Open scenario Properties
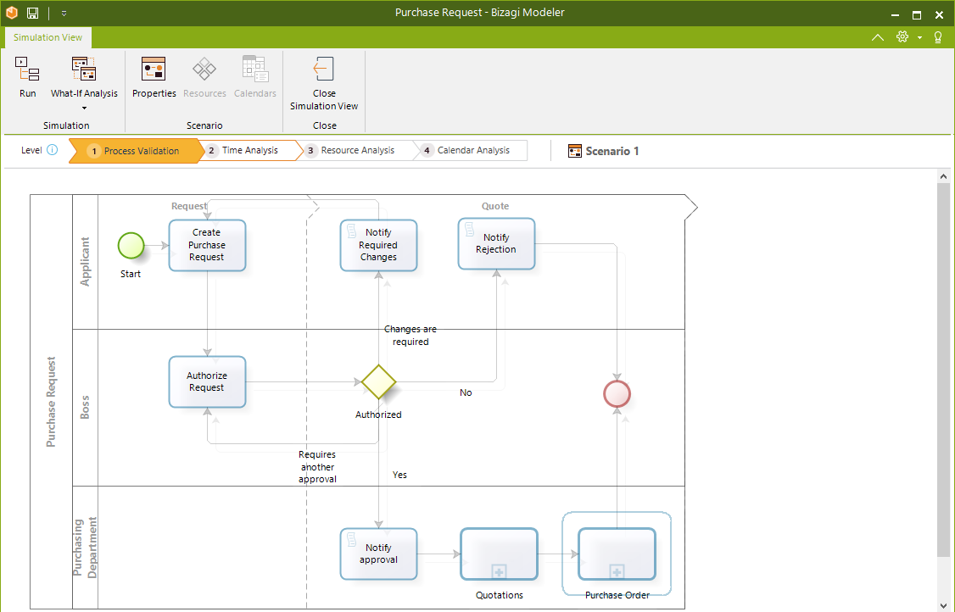955x612 pixels. (154, 77)
